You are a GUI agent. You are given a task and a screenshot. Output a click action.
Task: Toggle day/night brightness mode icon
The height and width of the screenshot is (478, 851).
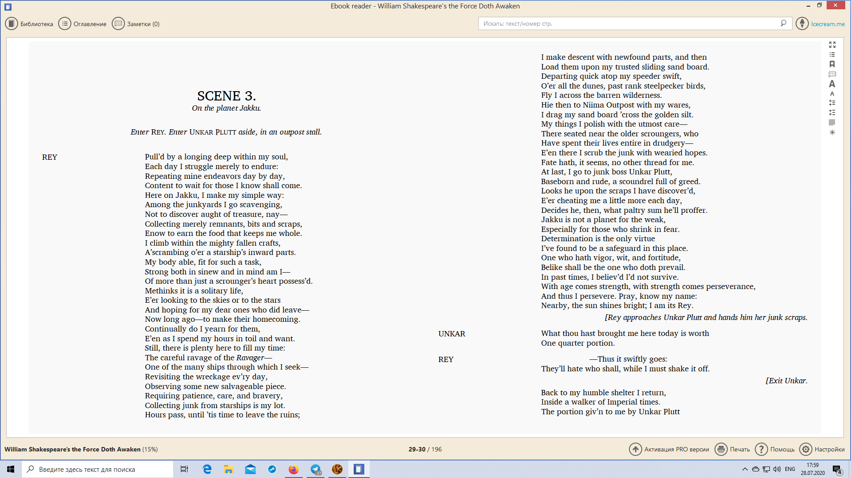[832, 132]
